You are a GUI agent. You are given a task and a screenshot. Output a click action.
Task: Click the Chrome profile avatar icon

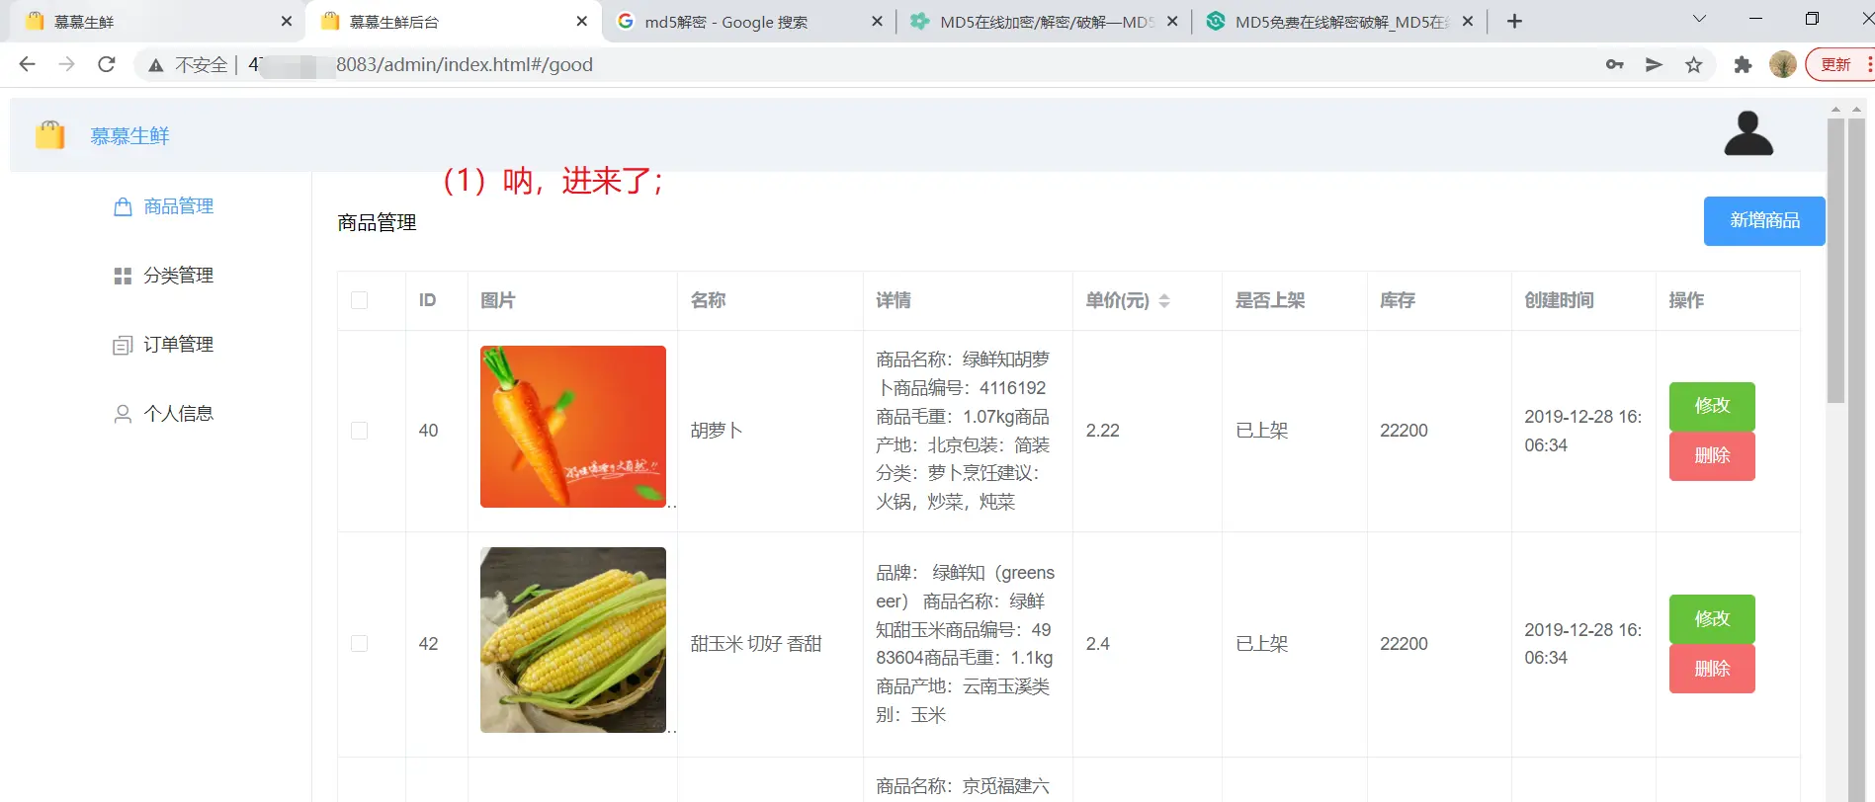[1783, 64]
